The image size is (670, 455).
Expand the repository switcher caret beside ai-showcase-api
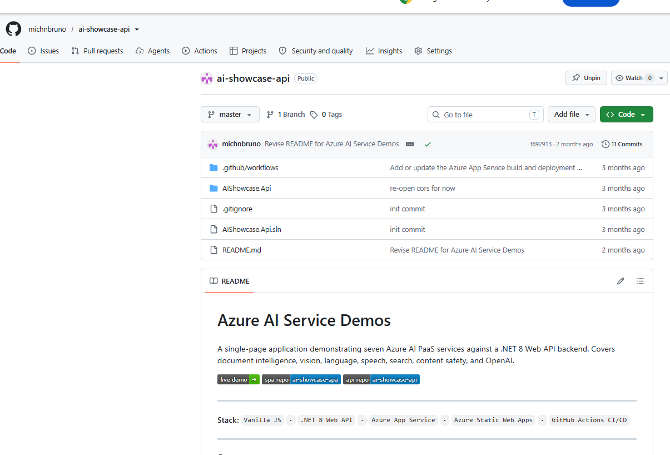coord(137,29)
